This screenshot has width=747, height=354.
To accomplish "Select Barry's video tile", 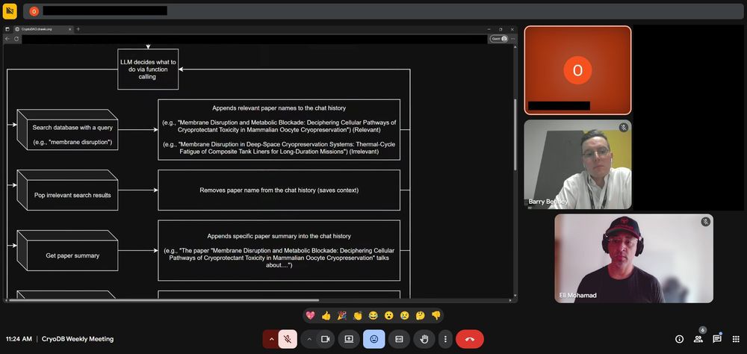I will click(577, 164).
